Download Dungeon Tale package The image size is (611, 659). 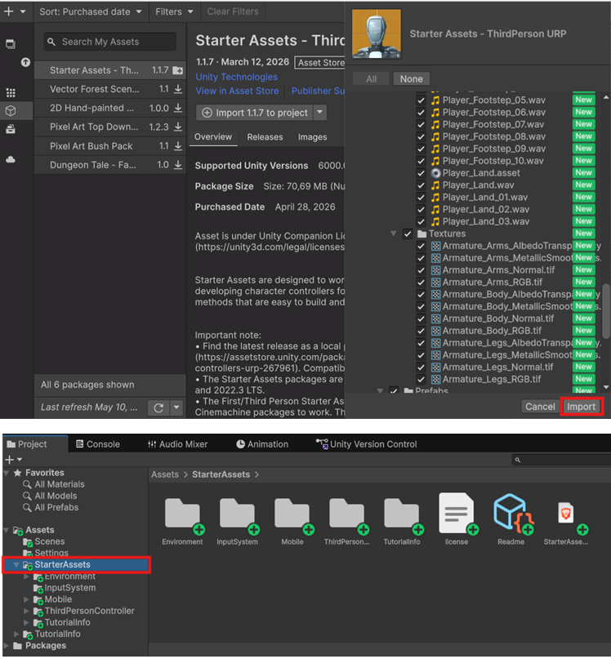pyautogui.click(x=178, y=165)
